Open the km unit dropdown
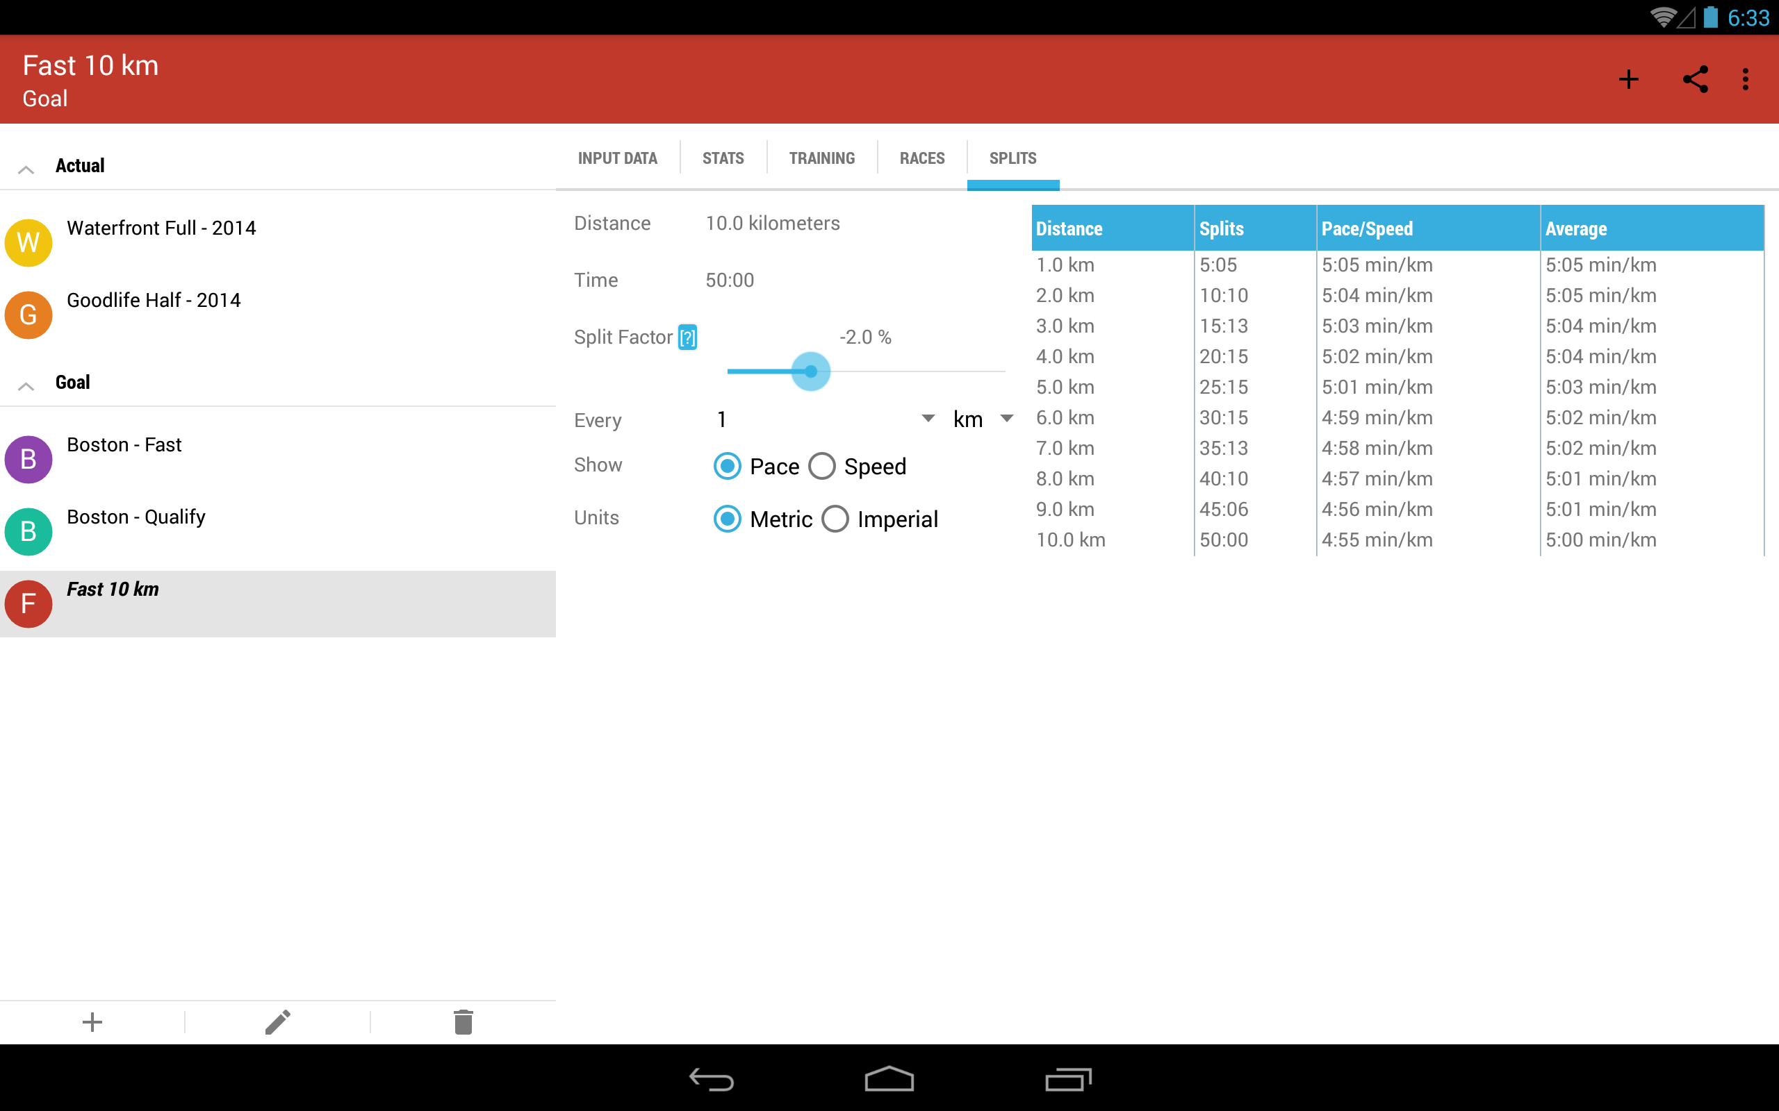1779x1111 pixels. [982, 419]
